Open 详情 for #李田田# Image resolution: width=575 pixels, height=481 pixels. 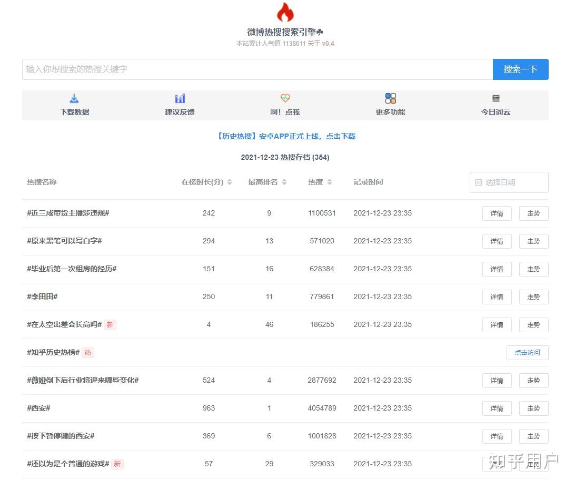(497, 297)
